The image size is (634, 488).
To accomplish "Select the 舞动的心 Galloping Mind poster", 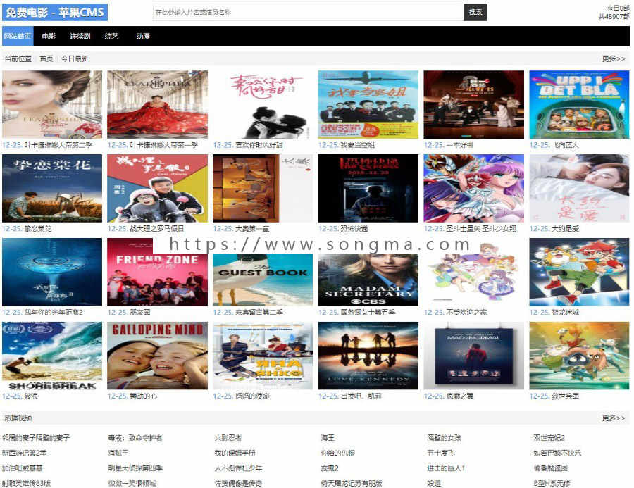I will (157, 356).
